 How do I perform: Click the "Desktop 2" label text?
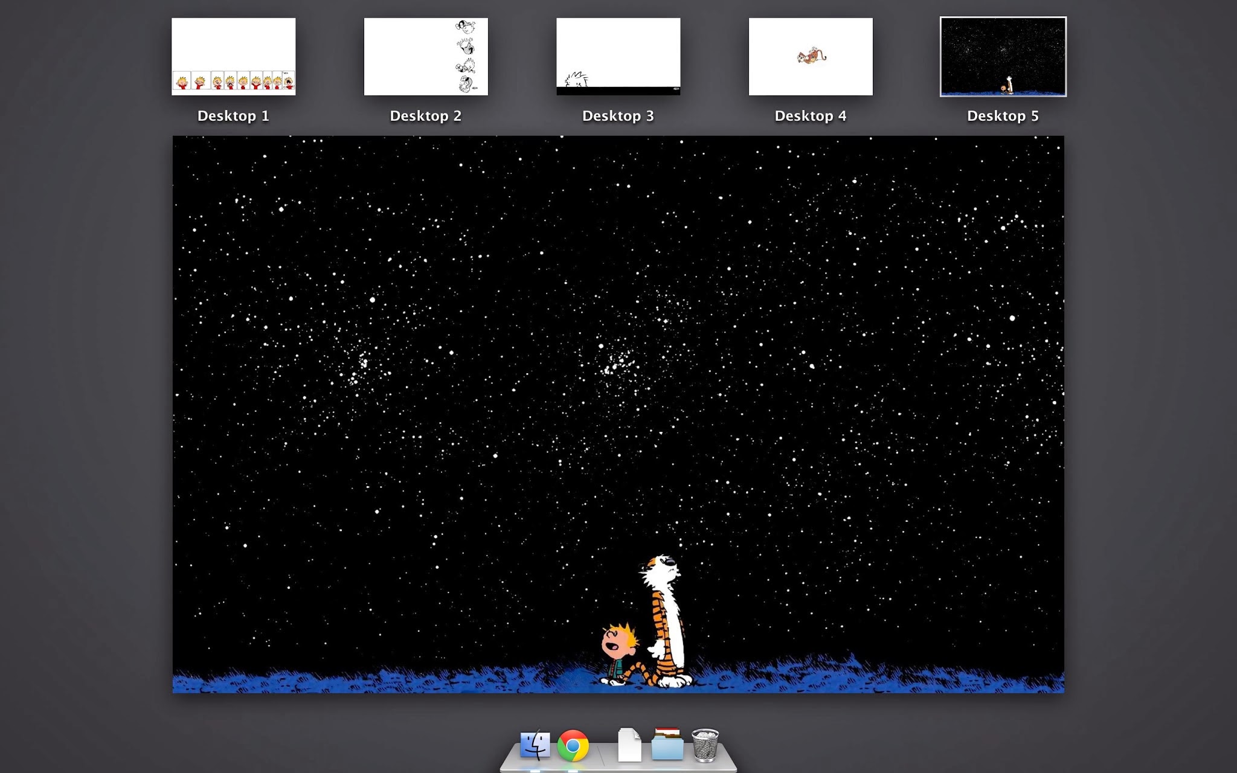[426, 116]
